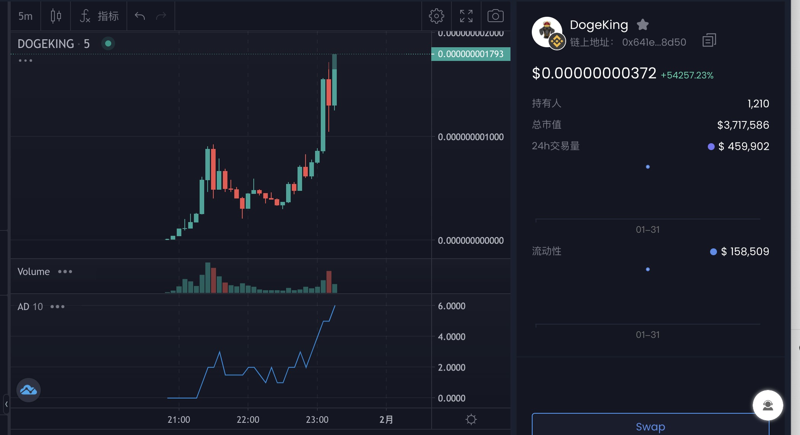
Task: Click the redo arrow in toolbar
Action: point(161,16)
